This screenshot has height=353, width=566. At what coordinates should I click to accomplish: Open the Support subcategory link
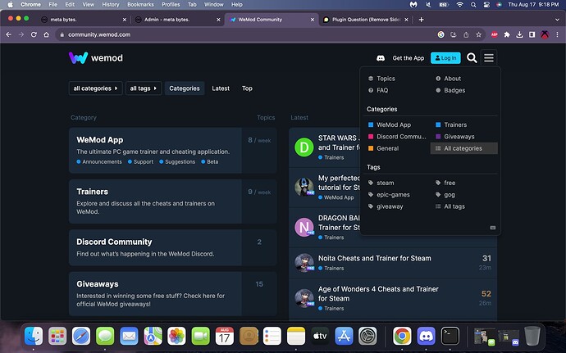tap(141, 162)
